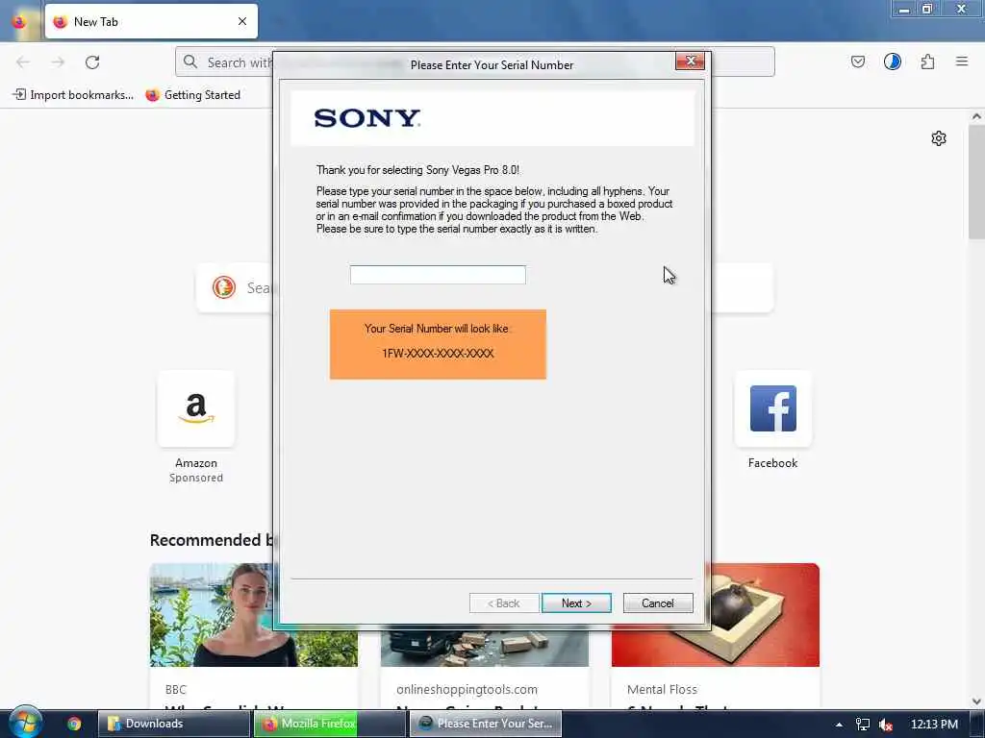Select the New Tab browser tab
Screen dimensions: 985x738
pos(151,21)
